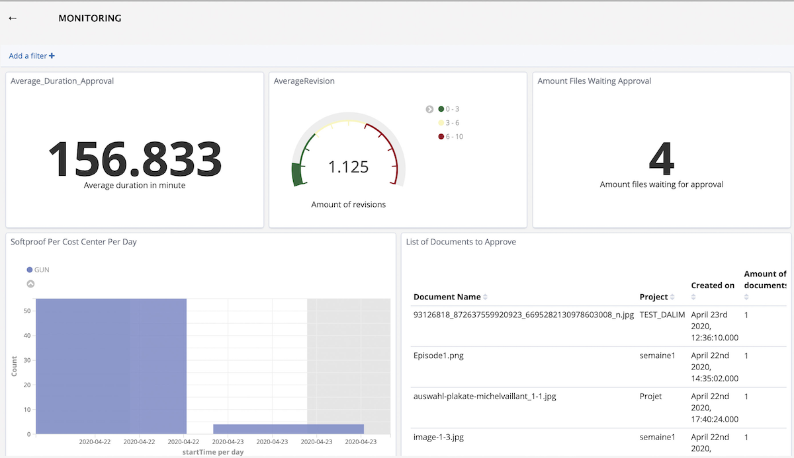The height and width of the screenshot is (458, 794).
Task: Click the 1.125 gauge value
Action: click(x=349, y=167)
